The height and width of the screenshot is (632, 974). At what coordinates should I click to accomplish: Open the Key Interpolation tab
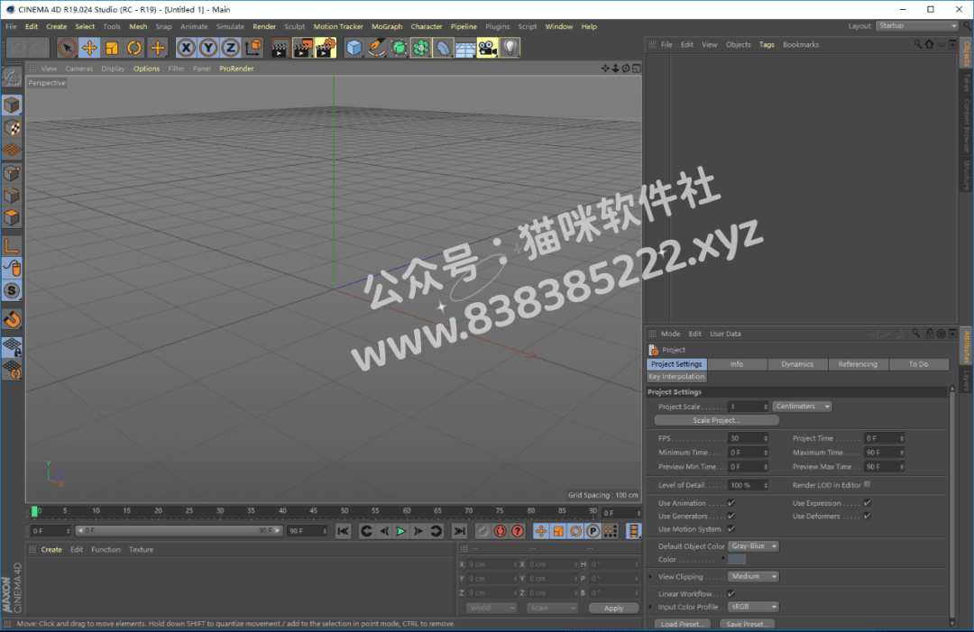click(x=676, y=377)
